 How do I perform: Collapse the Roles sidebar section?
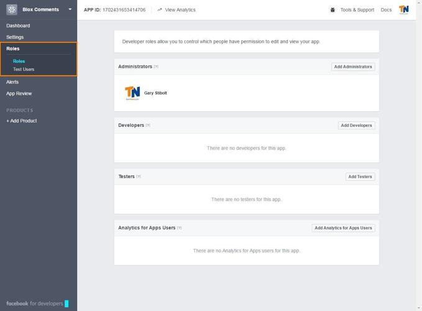pyautogui.click(x=13, y=49)
